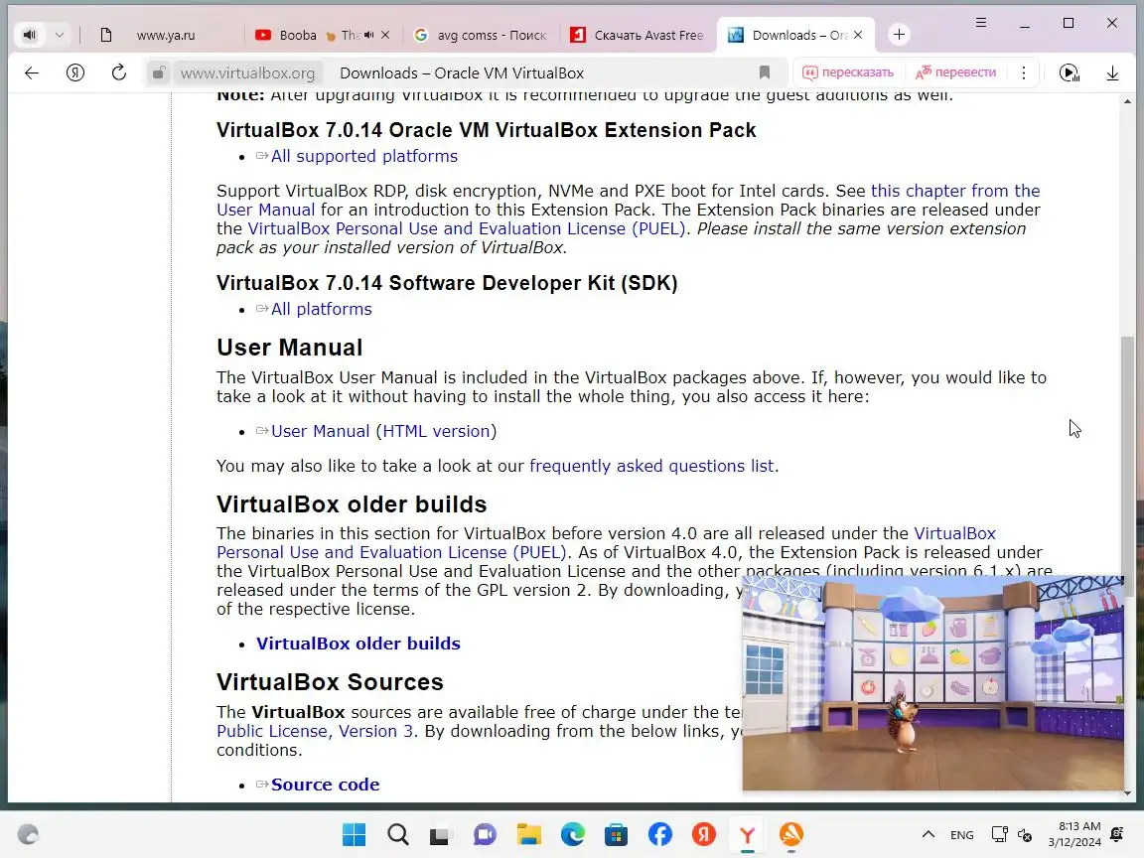Open the Chat app on the taskbar
The height and width of the screenshot is (858, 1144).
[485, 834]
